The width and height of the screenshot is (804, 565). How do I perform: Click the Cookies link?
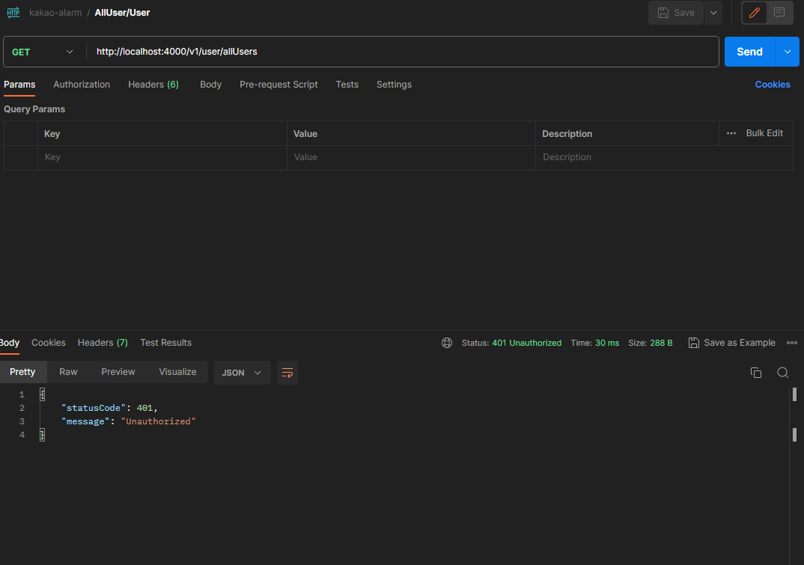(773, 85)
